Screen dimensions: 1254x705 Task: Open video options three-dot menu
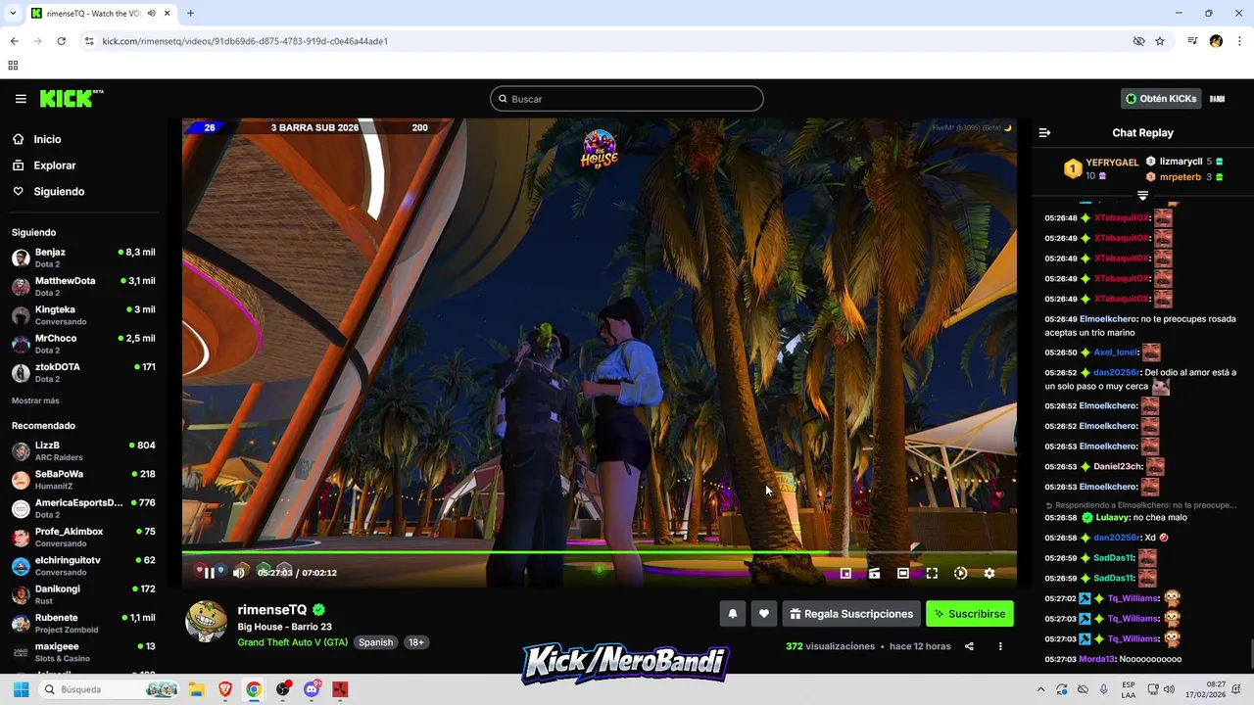point(1000,646)
